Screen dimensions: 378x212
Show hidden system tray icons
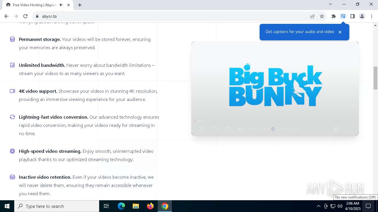(318, 206)
